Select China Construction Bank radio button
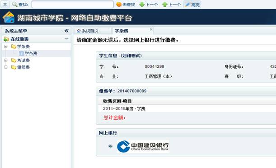Screen dimensions: 276x168 coord(110,146)
